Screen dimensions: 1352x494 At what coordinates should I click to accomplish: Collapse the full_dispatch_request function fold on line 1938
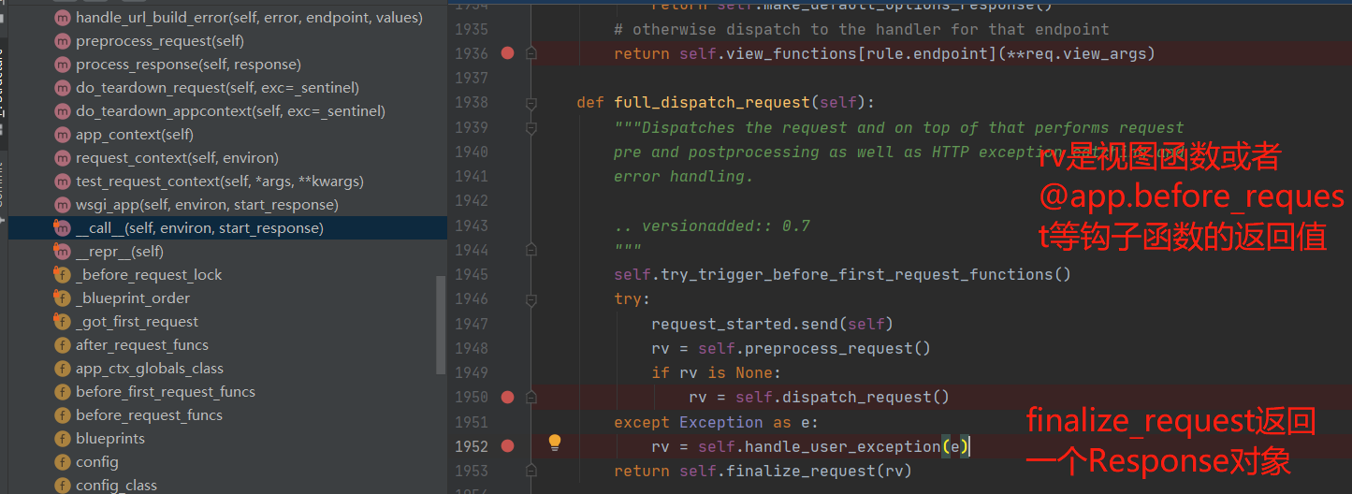pyautogui.click(x=531, y=103)
